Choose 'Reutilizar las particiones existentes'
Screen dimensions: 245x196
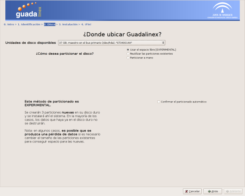(128, 53)
